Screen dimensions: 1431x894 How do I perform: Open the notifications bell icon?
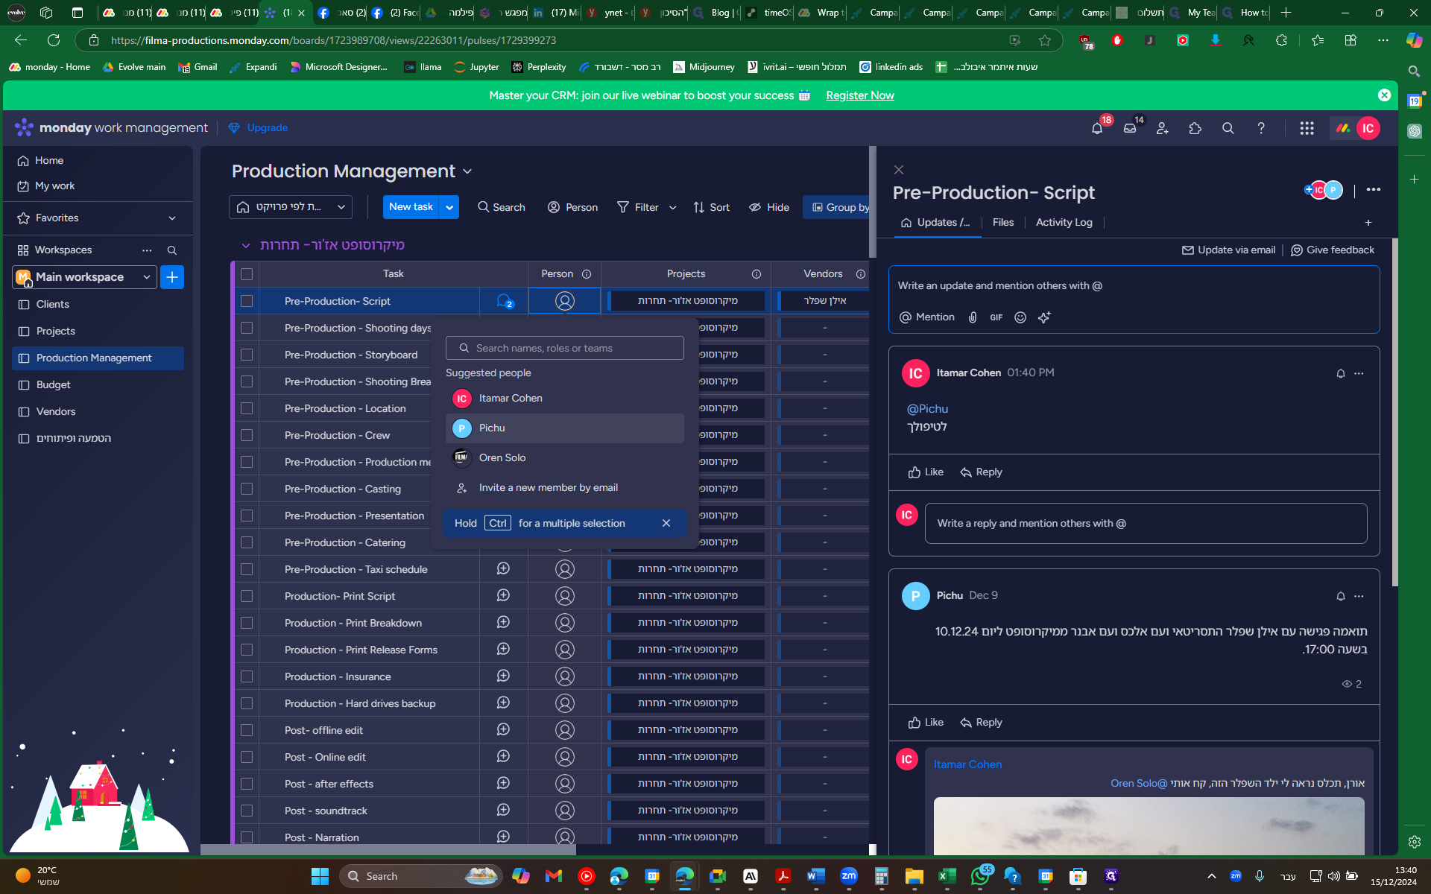coord(1097,128)
